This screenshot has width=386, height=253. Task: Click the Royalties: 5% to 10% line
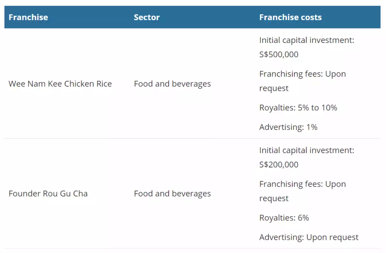tap(298, 108)
